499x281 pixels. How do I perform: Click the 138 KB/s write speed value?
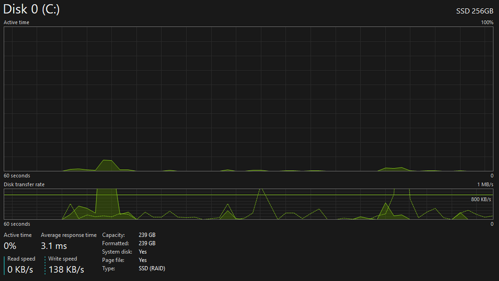(x=66, y=269)
